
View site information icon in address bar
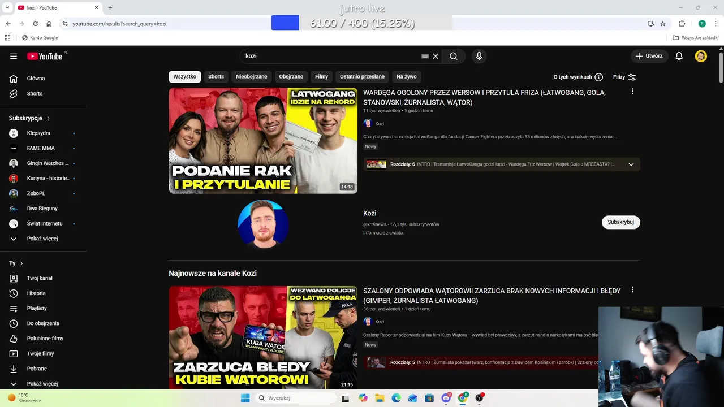coord(65,24)
